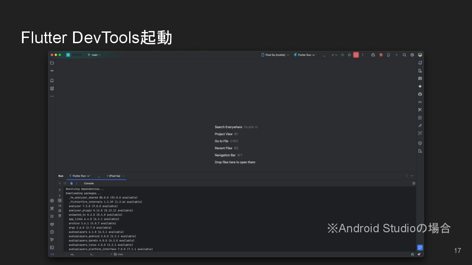Open Layout Inspector icon in right sidebar
This screenshot has height=265, width=472.
pos(420,133)
